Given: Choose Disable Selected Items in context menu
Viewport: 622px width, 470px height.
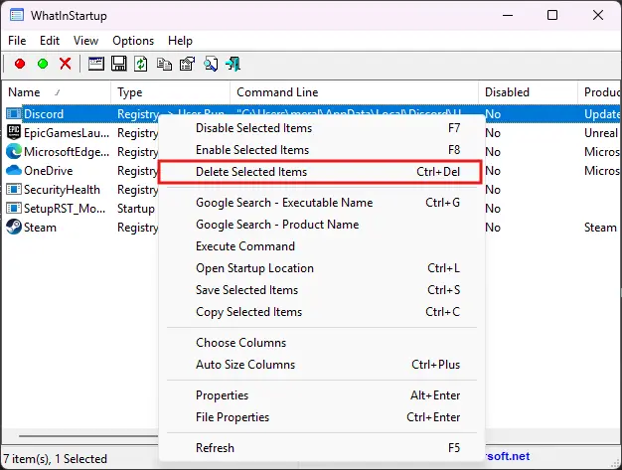Looking at the screenshot, I should pos(321,128).
